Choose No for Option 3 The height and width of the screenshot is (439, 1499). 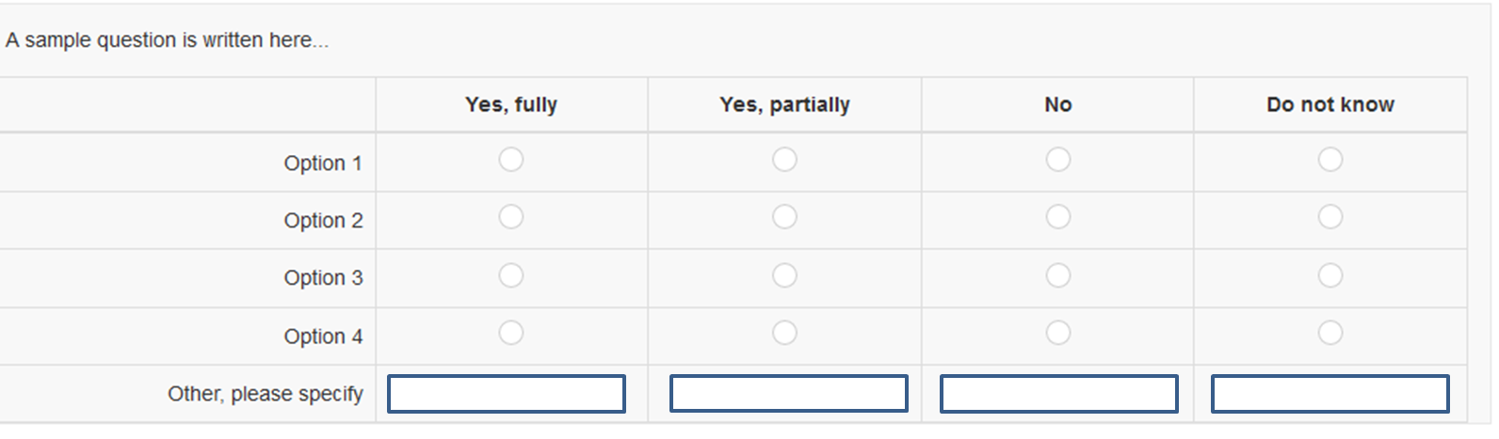pos(1058,275)
